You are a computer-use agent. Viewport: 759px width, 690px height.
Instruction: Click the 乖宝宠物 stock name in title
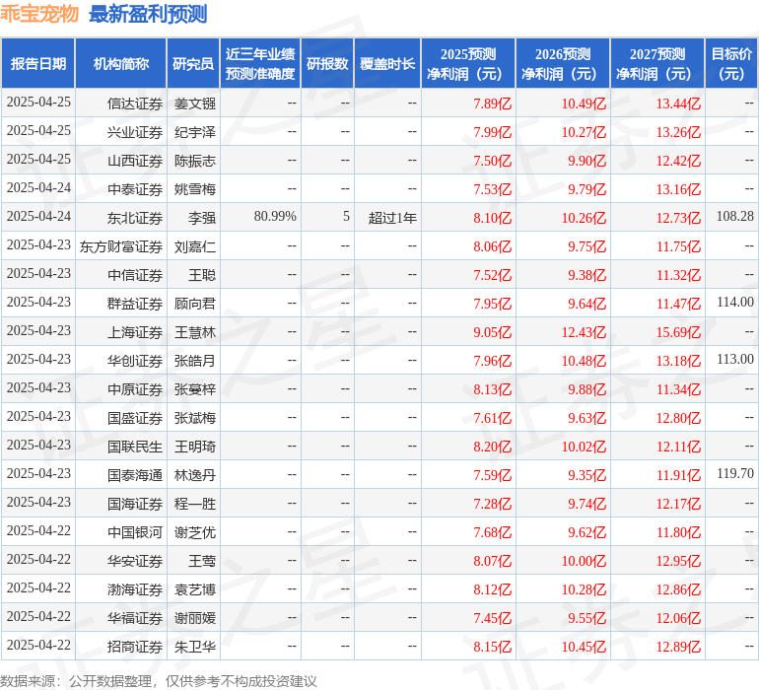pyautogui.click(x=39, y=14)
